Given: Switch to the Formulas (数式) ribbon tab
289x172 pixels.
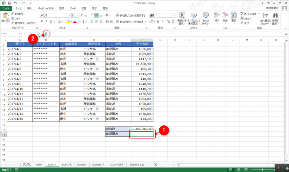Looking at the screenshot, I should click(62, 8).
